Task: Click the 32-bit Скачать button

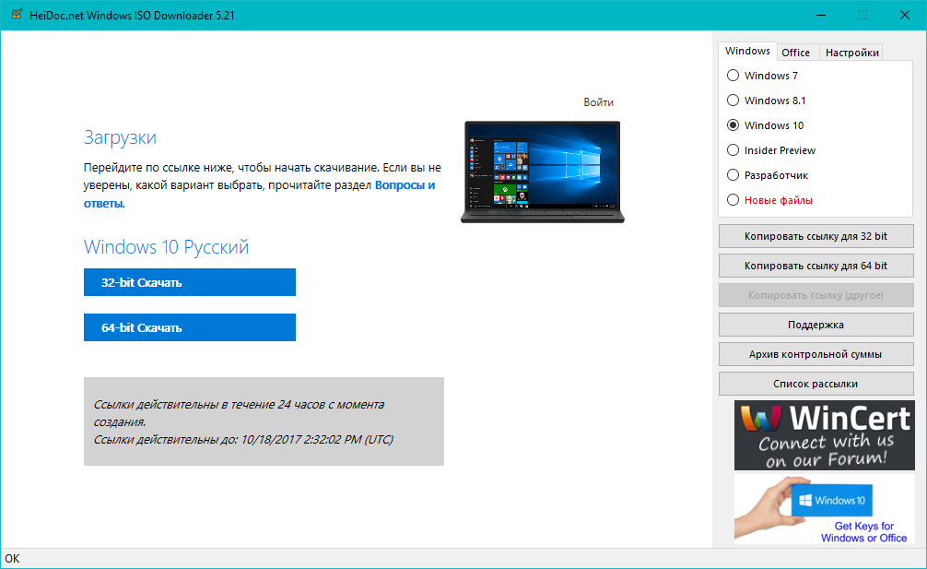Action: (x=190, y=282)
